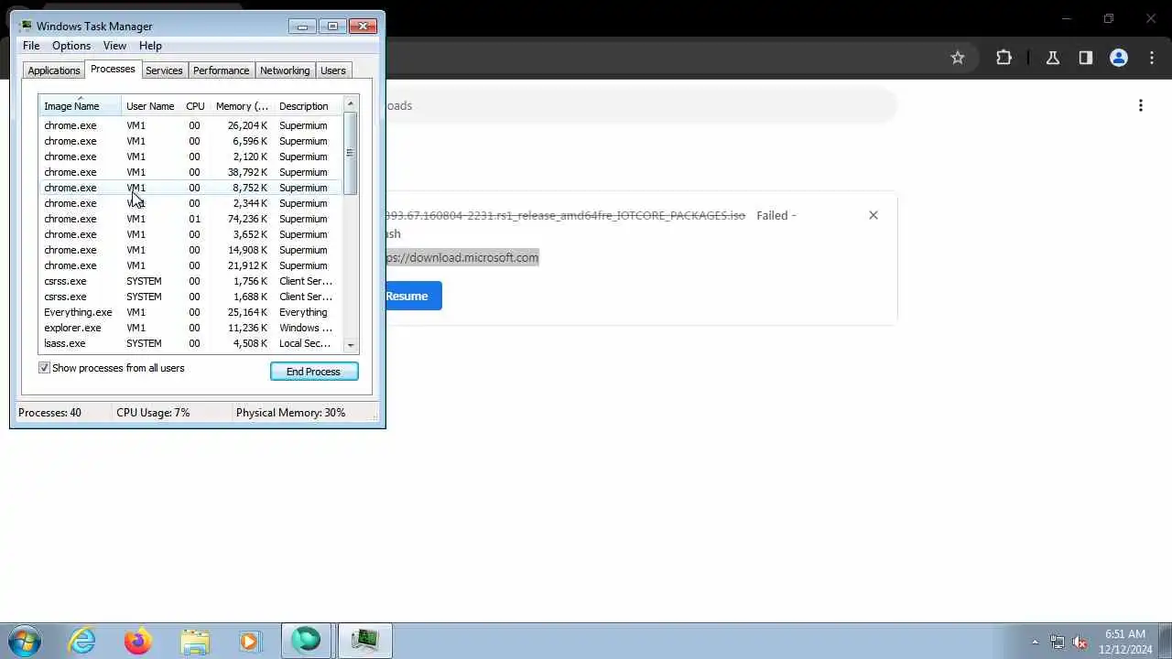
Task: Select the Task Manager taskbar button
Action: (x=364, y=641)
